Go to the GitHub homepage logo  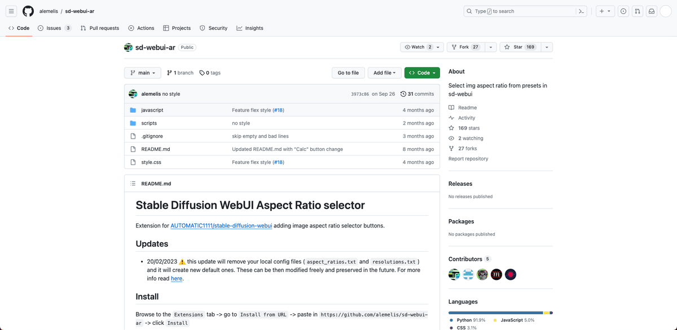(28, 11)
